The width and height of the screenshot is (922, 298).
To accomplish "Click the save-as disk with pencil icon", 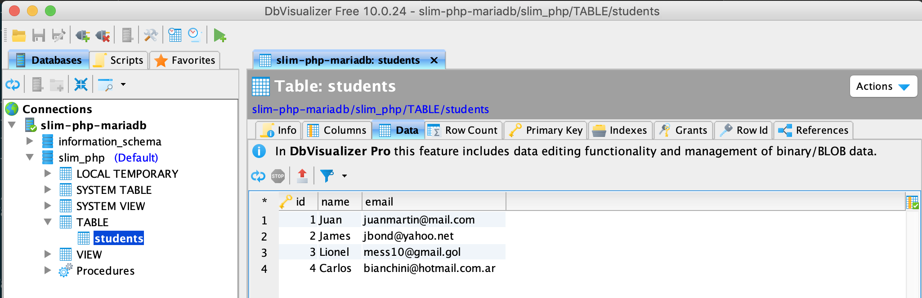I will point(58,35).
